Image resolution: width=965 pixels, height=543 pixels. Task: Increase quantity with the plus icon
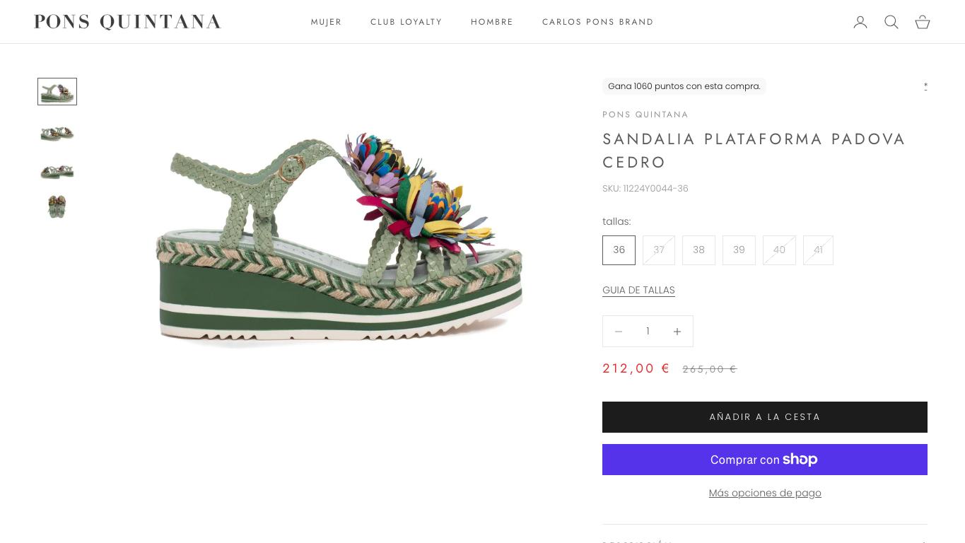click(677, 332)
